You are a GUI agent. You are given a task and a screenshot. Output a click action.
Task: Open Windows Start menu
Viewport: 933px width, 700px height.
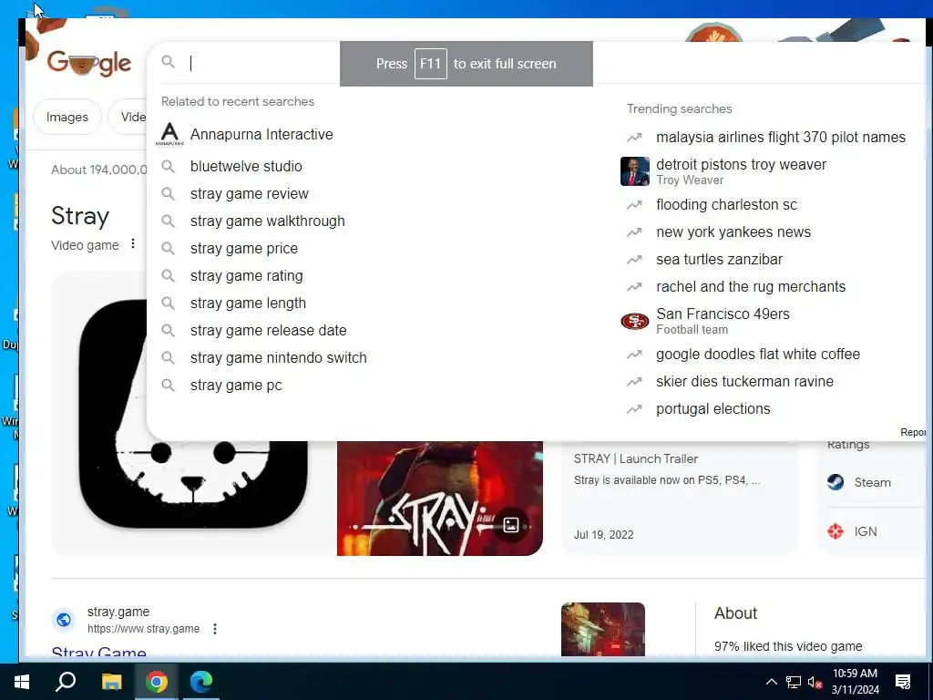coord(22,682)
